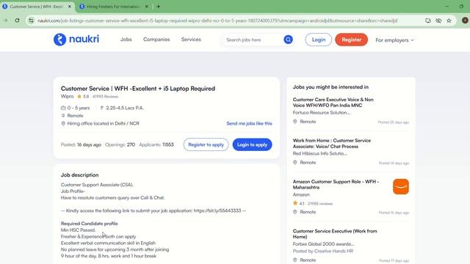This screenshot has width=470, height=264.
Task: Close the Hiring Freshers tab
Action: point(147,7)
